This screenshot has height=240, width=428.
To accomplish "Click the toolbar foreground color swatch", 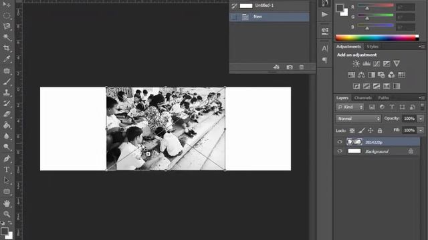I will pyautogui.click(x=5, y=231).
